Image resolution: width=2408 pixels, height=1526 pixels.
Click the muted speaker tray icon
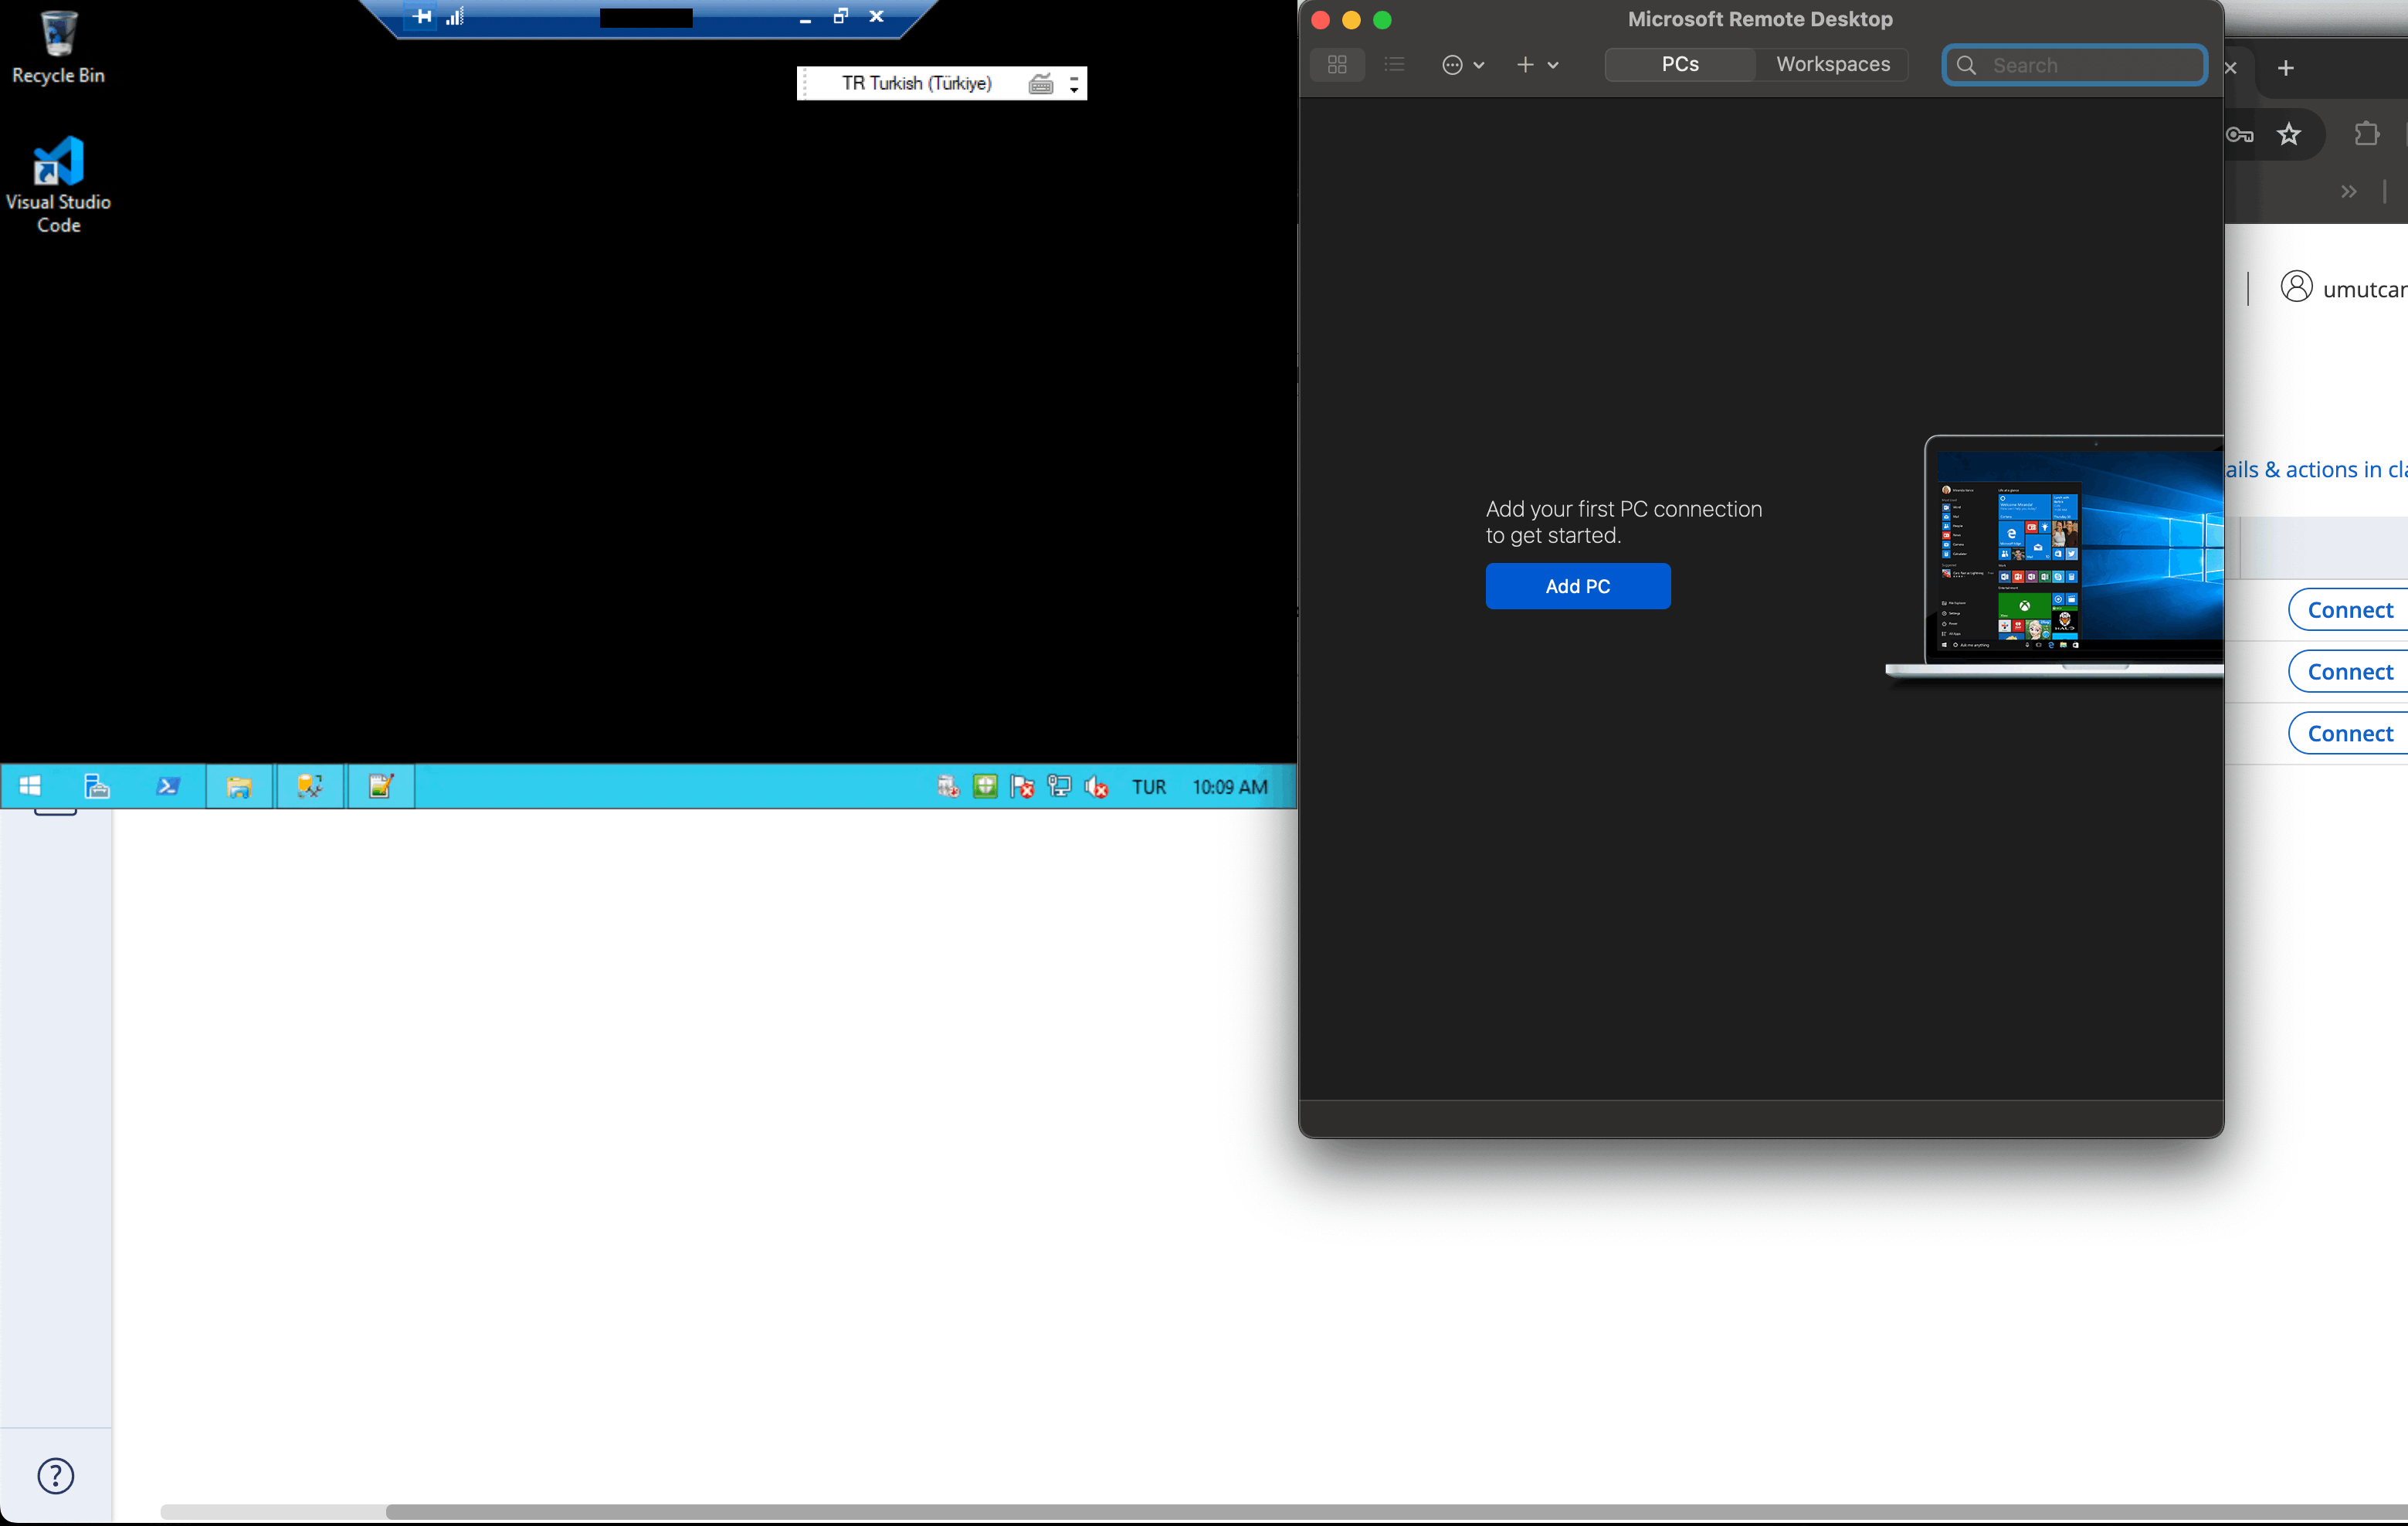coord(1096,787)
